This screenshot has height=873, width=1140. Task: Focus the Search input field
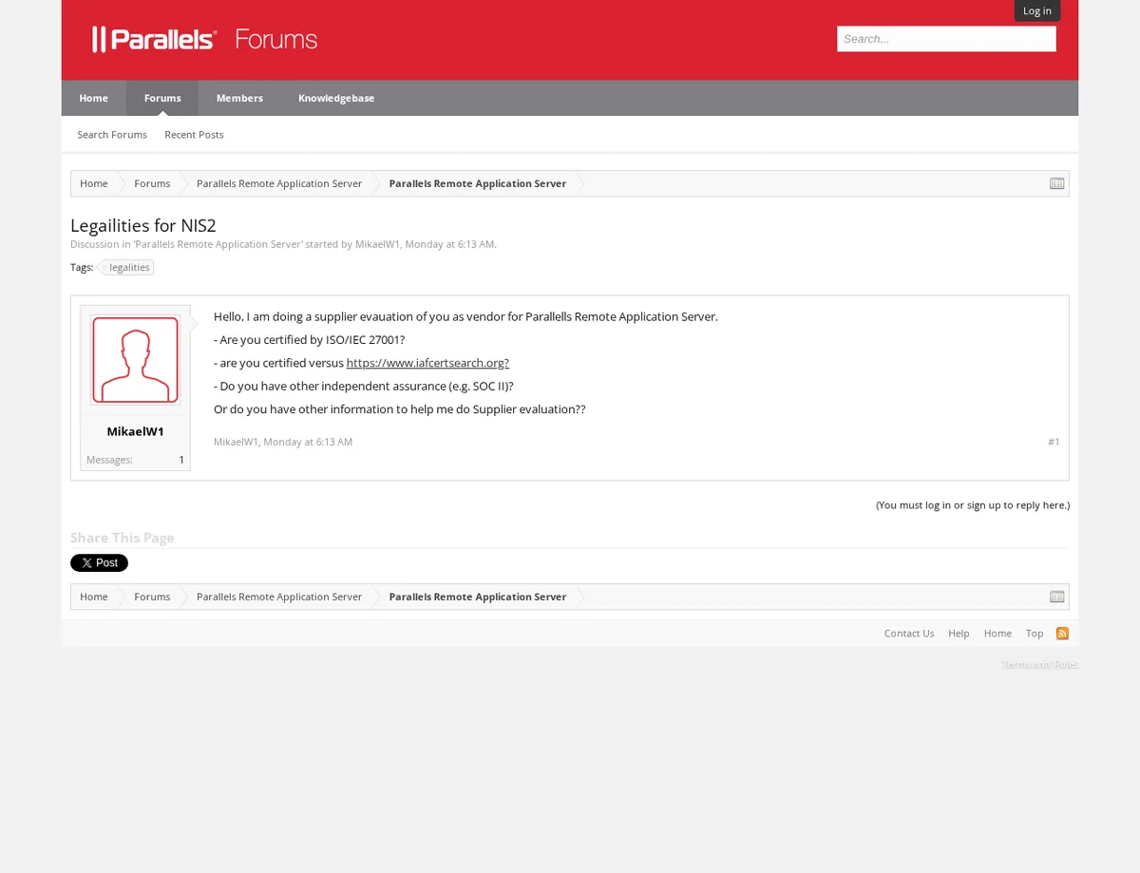point(946,39)
